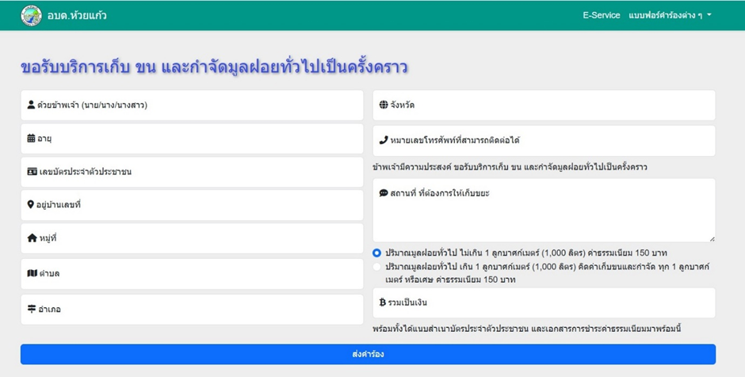Click the textarea resize handle corner
This screenshot has height=377, width=745.
point(712,238)
